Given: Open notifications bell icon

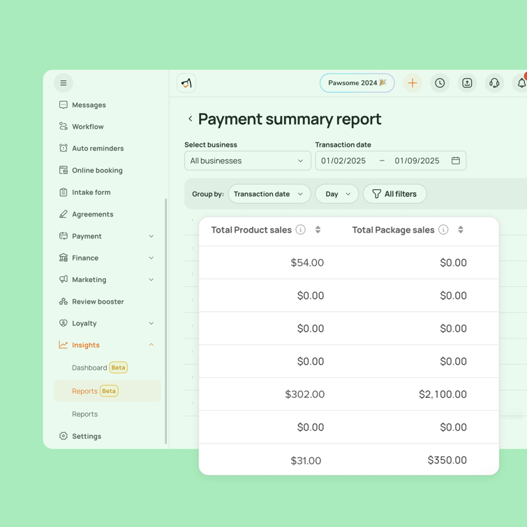Looking at the screenshot, I should click(521, 82).
